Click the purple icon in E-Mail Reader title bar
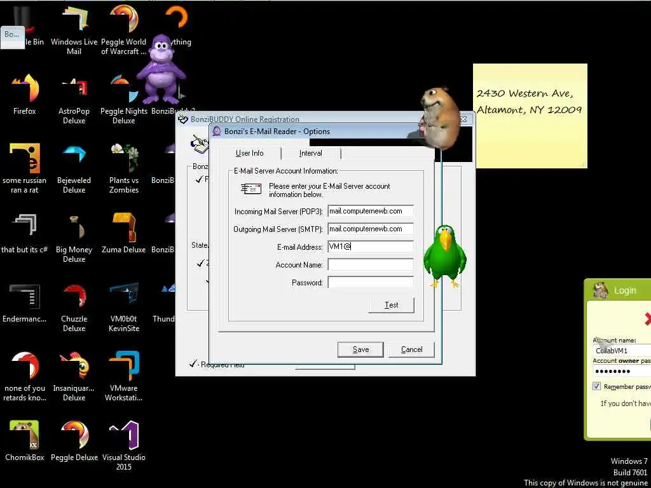Image resolution: width=651 pixels, height=488 pixels. coord(216,132)
